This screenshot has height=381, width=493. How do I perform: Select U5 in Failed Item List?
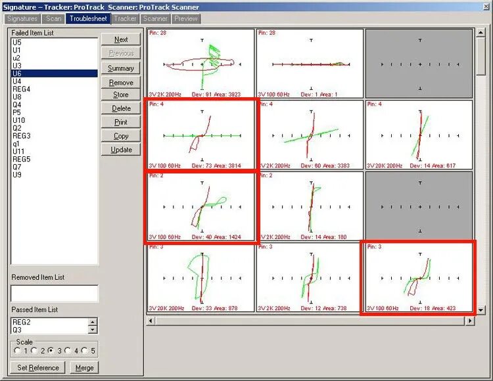[55, 43]
